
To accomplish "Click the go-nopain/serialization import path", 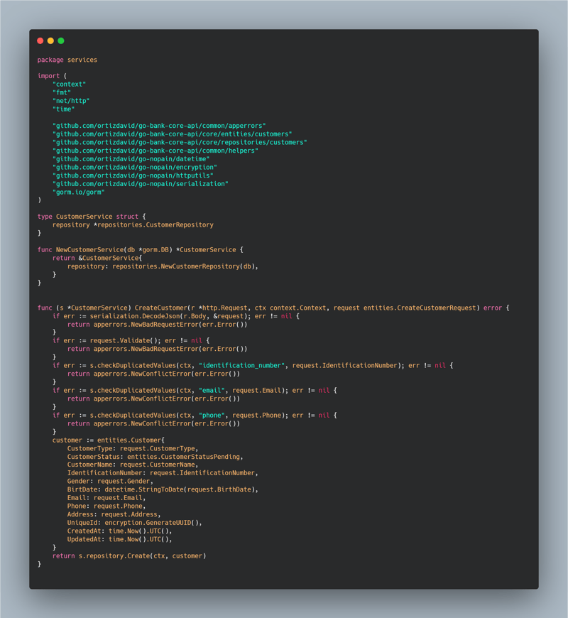I will (141, 184).
